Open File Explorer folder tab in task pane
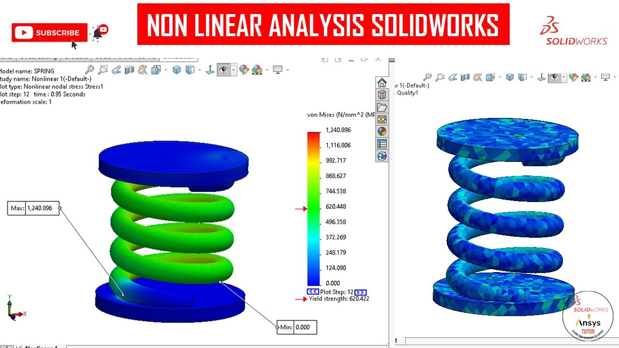Screen dimensions: 619x348 click(x=382, y=107)
